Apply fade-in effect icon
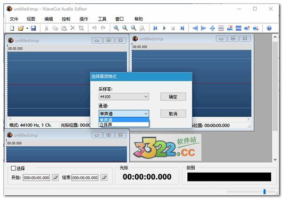 coord(195,28)
